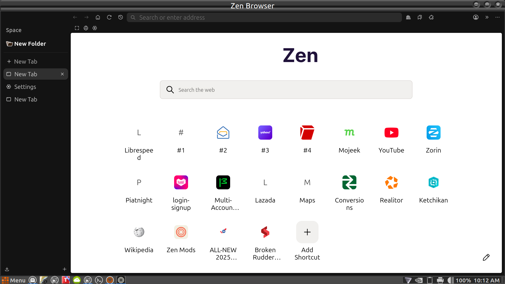This screenshot has height=284, width=505.
Task: Click the extensions puzzle icon
Action: (431, 17)
